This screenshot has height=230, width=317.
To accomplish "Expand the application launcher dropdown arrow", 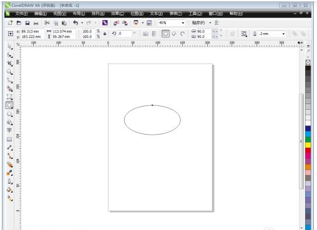I will click(x=143, y=23).
